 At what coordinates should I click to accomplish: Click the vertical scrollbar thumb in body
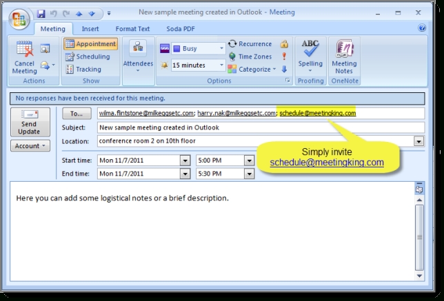(419, 238)
